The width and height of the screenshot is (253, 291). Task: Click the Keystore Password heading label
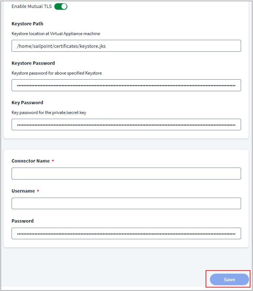(x=33, y=63)
